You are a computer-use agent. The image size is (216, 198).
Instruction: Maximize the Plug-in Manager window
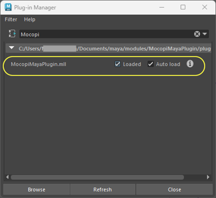point(183,7)
